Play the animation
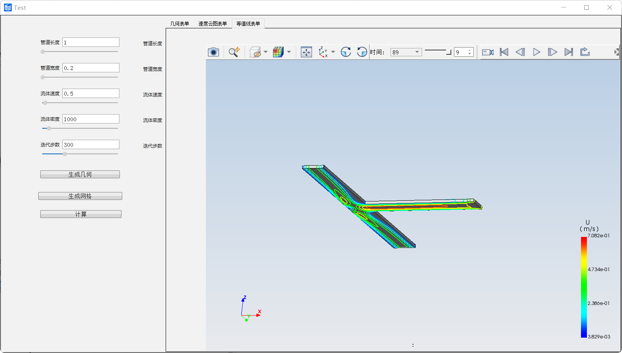 tap(536, 52)
